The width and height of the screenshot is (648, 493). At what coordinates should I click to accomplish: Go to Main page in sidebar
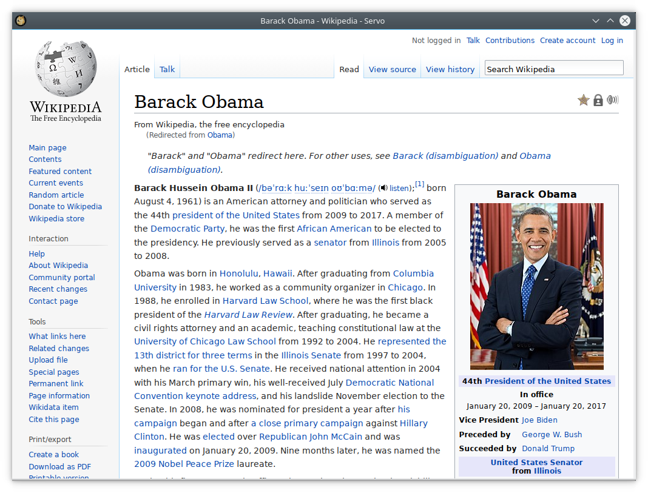point(47,148)
